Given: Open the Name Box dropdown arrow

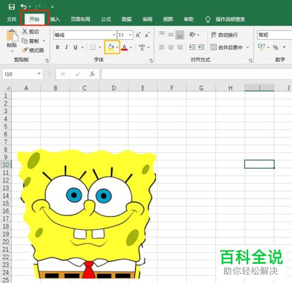Looking at the screenshot, I should (39, 74).
